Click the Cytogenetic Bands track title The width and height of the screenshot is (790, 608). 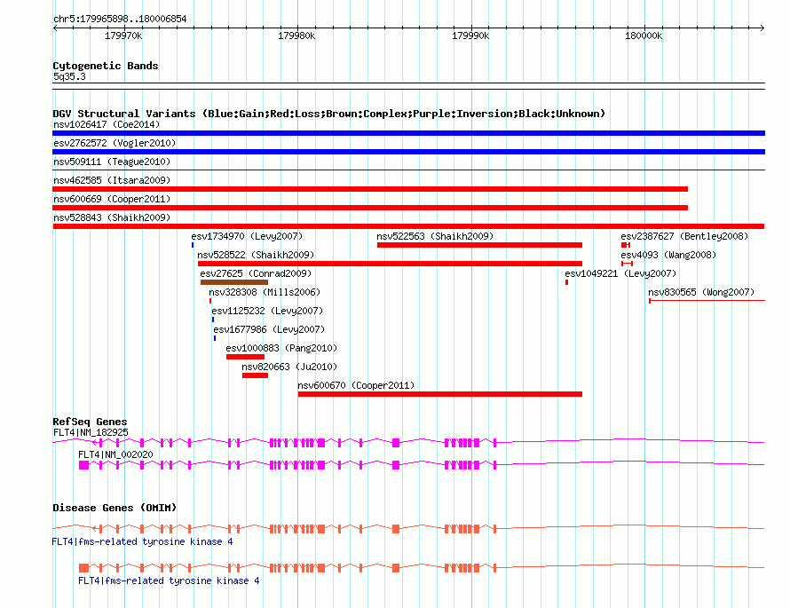click(106, 66)
